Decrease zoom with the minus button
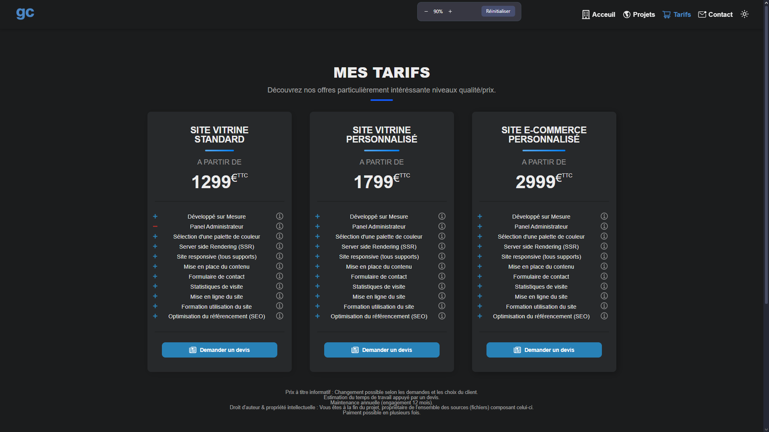Image resolution: width=769 pixels, height=432 pixels. pyautogui.click(x=426, y=12)
